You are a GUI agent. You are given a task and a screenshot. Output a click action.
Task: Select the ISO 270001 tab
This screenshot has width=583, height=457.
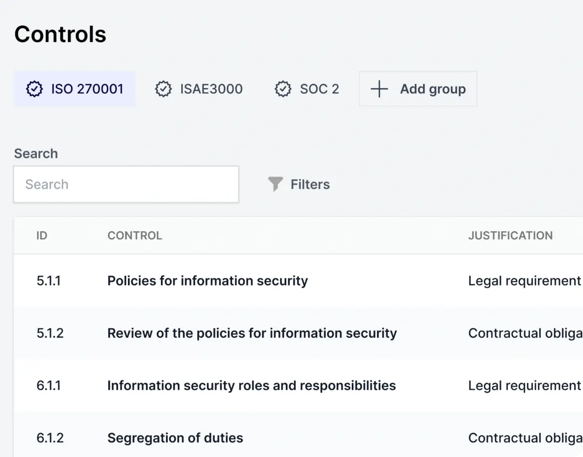pyautogui.click(x=87, y=89)
